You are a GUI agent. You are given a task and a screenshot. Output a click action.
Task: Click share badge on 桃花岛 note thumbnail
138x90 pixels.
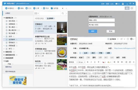point(66,69)
